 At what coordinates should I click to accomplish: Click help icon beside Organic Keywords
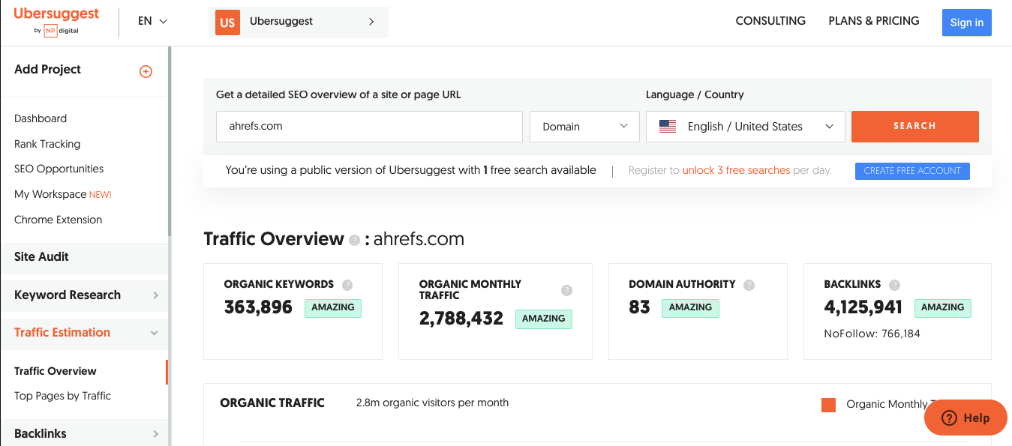(347, 285)
